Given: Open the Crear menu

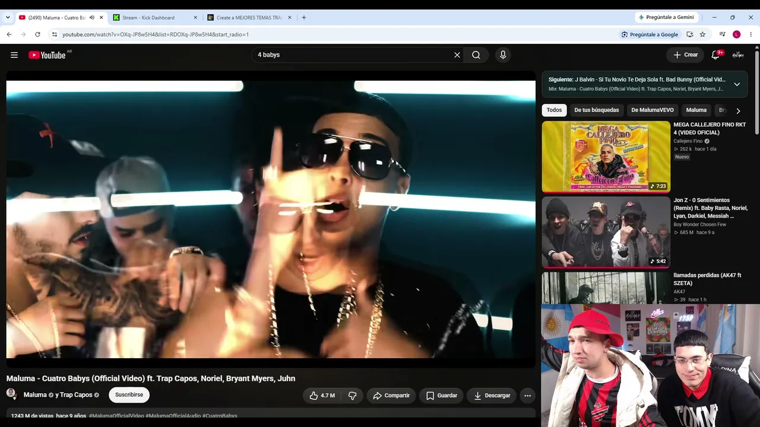Looking at the screenshot, I should (686, 55).
